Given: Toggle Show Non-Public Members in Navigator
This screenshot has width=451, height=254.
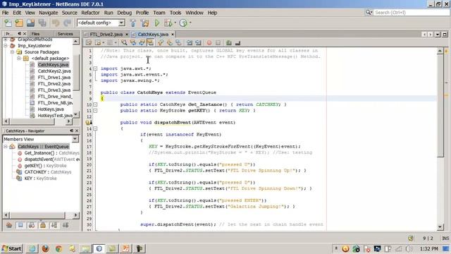Looking at the screenshot, I should point(43,225).
